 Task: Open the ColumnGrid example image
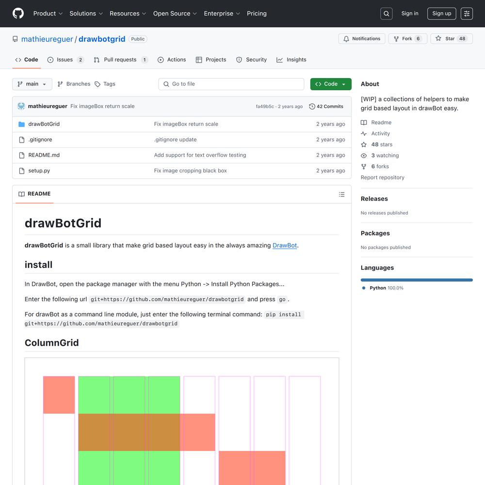(x=182, y=421)
